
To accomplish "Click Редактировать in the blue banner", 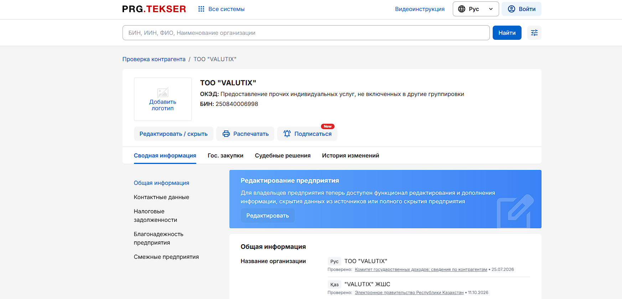I will click(x=268, y=215).
